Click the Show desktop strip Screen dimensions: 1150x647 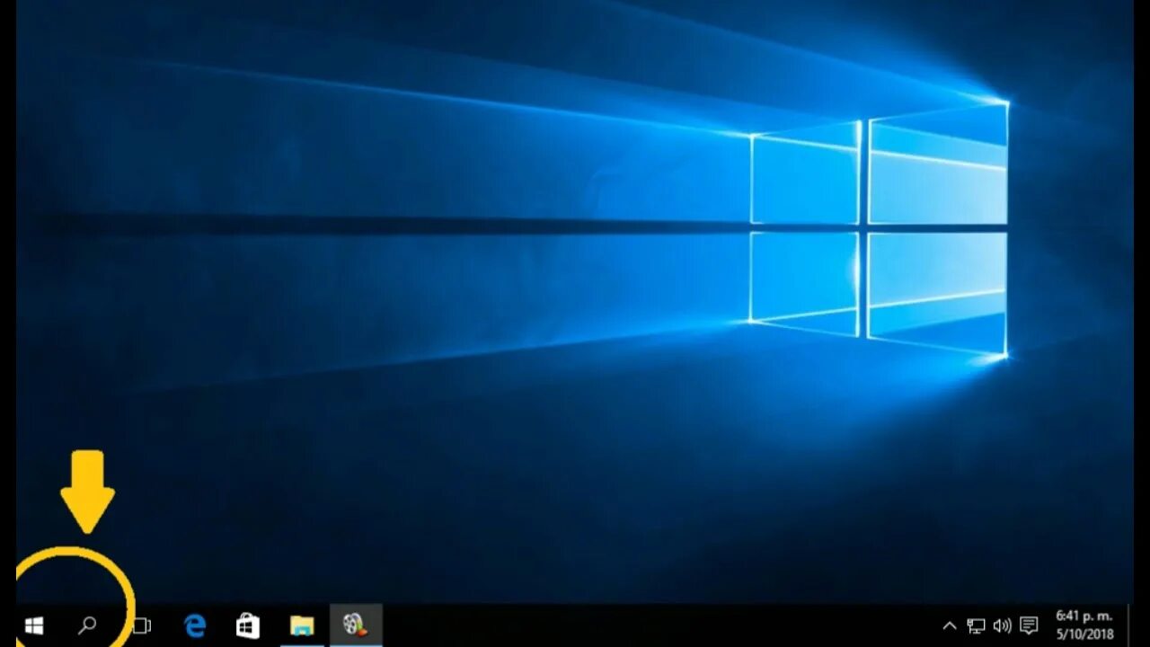click(x=1132, y=625)
